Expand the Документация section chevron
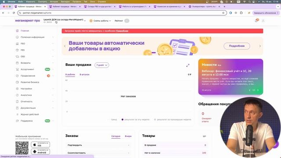The width and height of the screenshot is (281, 158). 53,108
